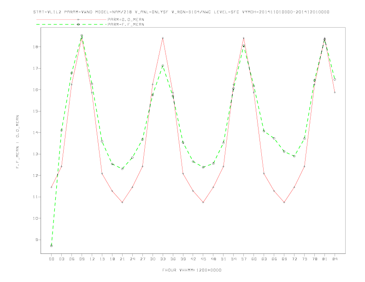The image size is (365, 282).
Task: Click the chart title starting with STAT=VLIL2
Action: (181, 12)
